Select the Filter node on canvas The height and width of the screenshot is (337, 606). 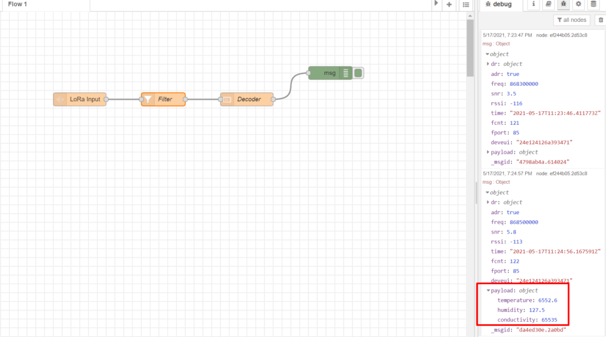click(163, 99)
